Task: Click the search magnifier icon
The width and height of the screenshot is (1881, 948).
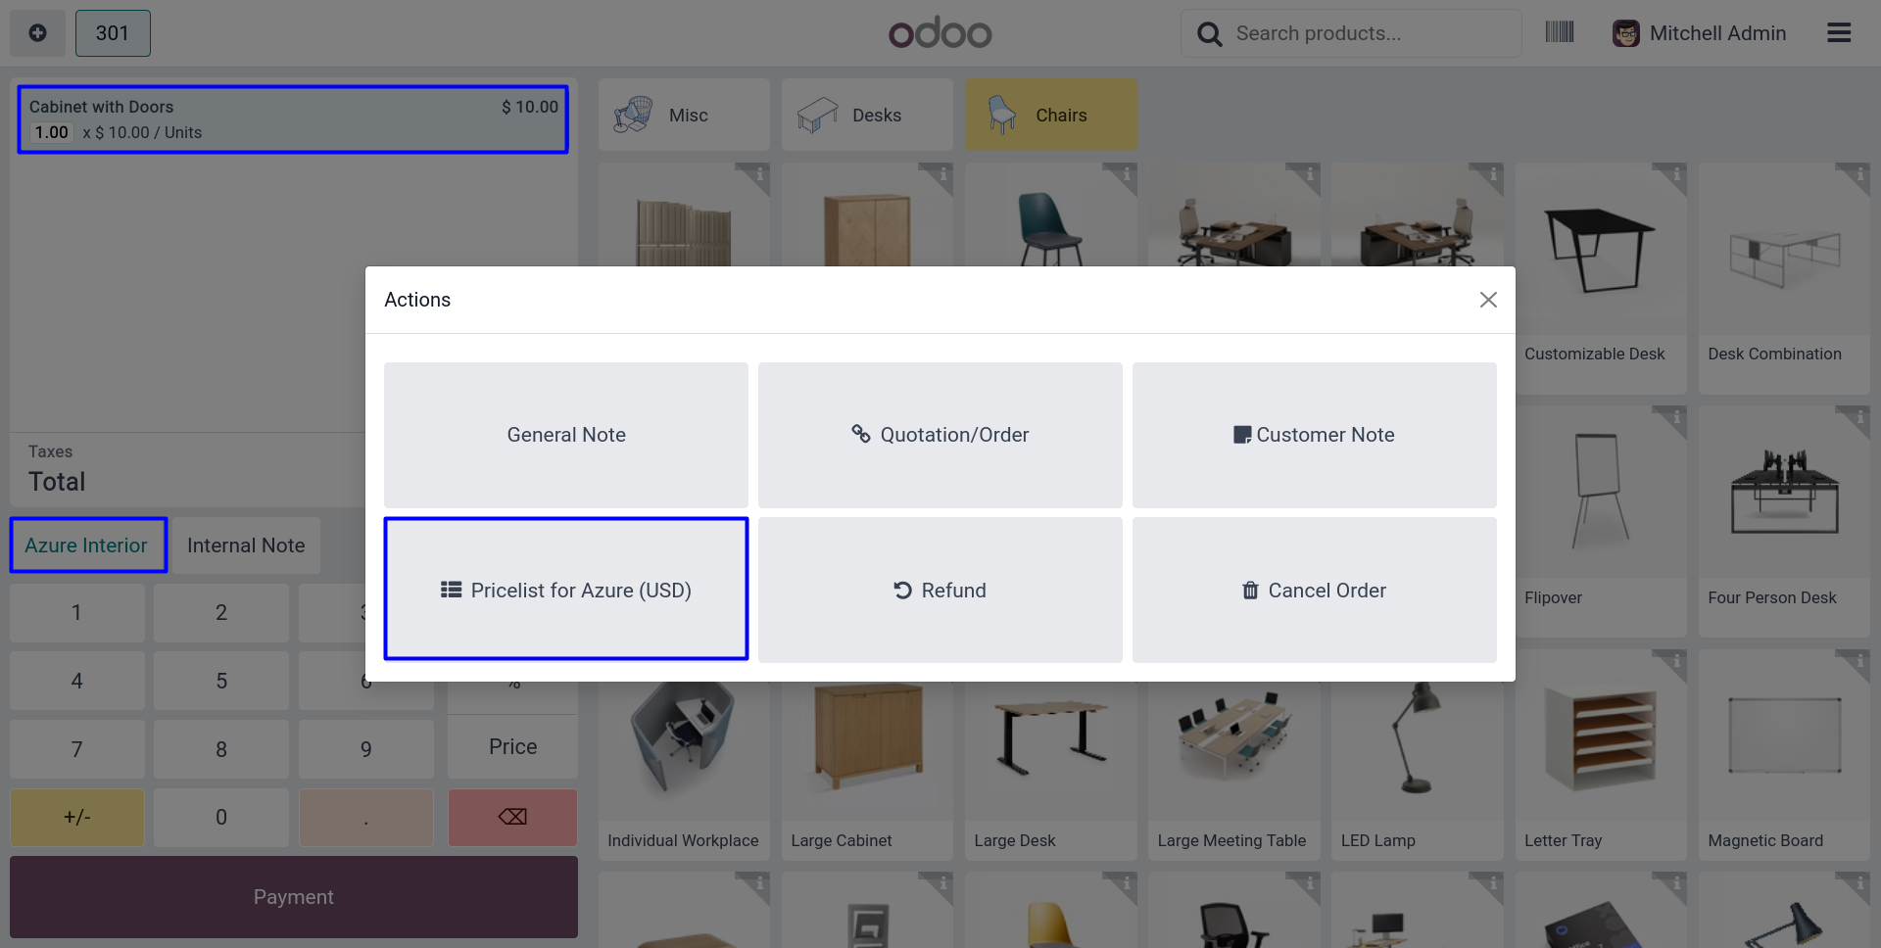Action: click(1210, 34)
